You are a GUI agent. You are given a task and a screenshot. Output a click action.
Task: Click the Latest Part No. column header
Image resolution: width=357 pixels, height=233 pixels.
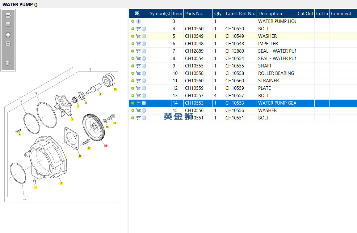coord(240,14)
